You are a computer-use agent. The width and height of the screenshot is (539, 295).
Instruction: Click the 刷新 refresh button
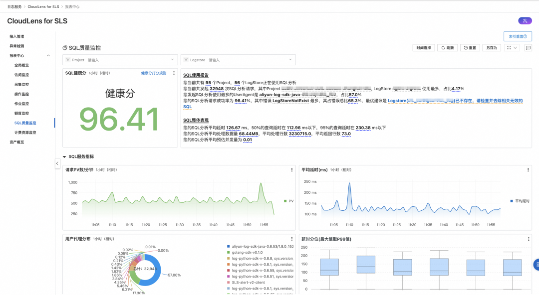tap(448, 48)
